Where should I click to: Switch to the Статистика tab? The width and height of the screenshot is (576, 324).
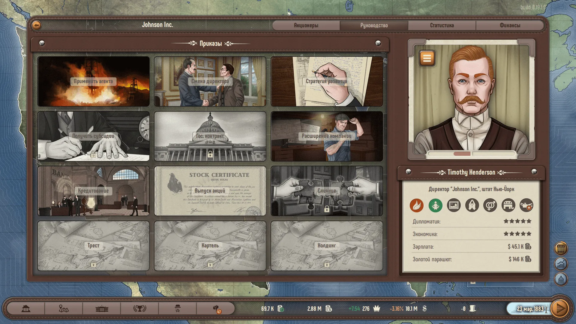(x=442, y=25)
